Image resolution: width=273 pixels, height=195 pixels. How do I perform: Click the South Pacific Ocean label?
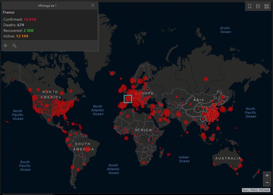tap(25, 166)
